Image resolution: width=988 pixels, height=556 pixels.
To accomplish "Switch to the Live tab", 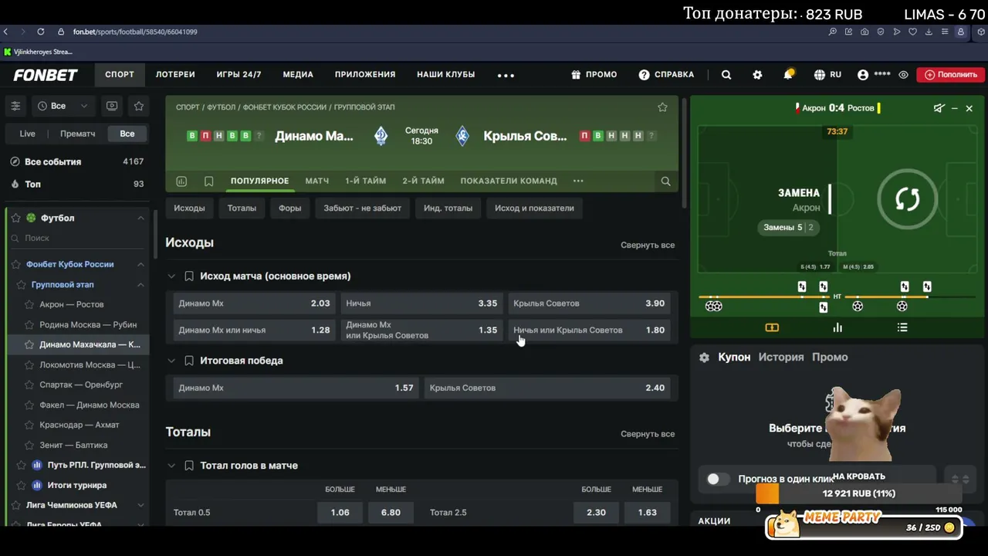I will click(27, 134).
